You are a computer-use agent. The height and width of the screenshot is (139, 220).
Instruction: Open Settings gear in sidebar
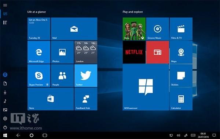tap(5, 119)
